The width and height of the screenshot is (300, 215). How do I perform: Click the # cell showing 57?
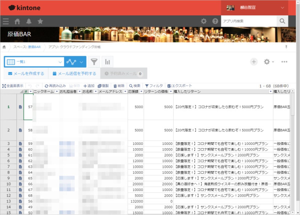(28, 107)
